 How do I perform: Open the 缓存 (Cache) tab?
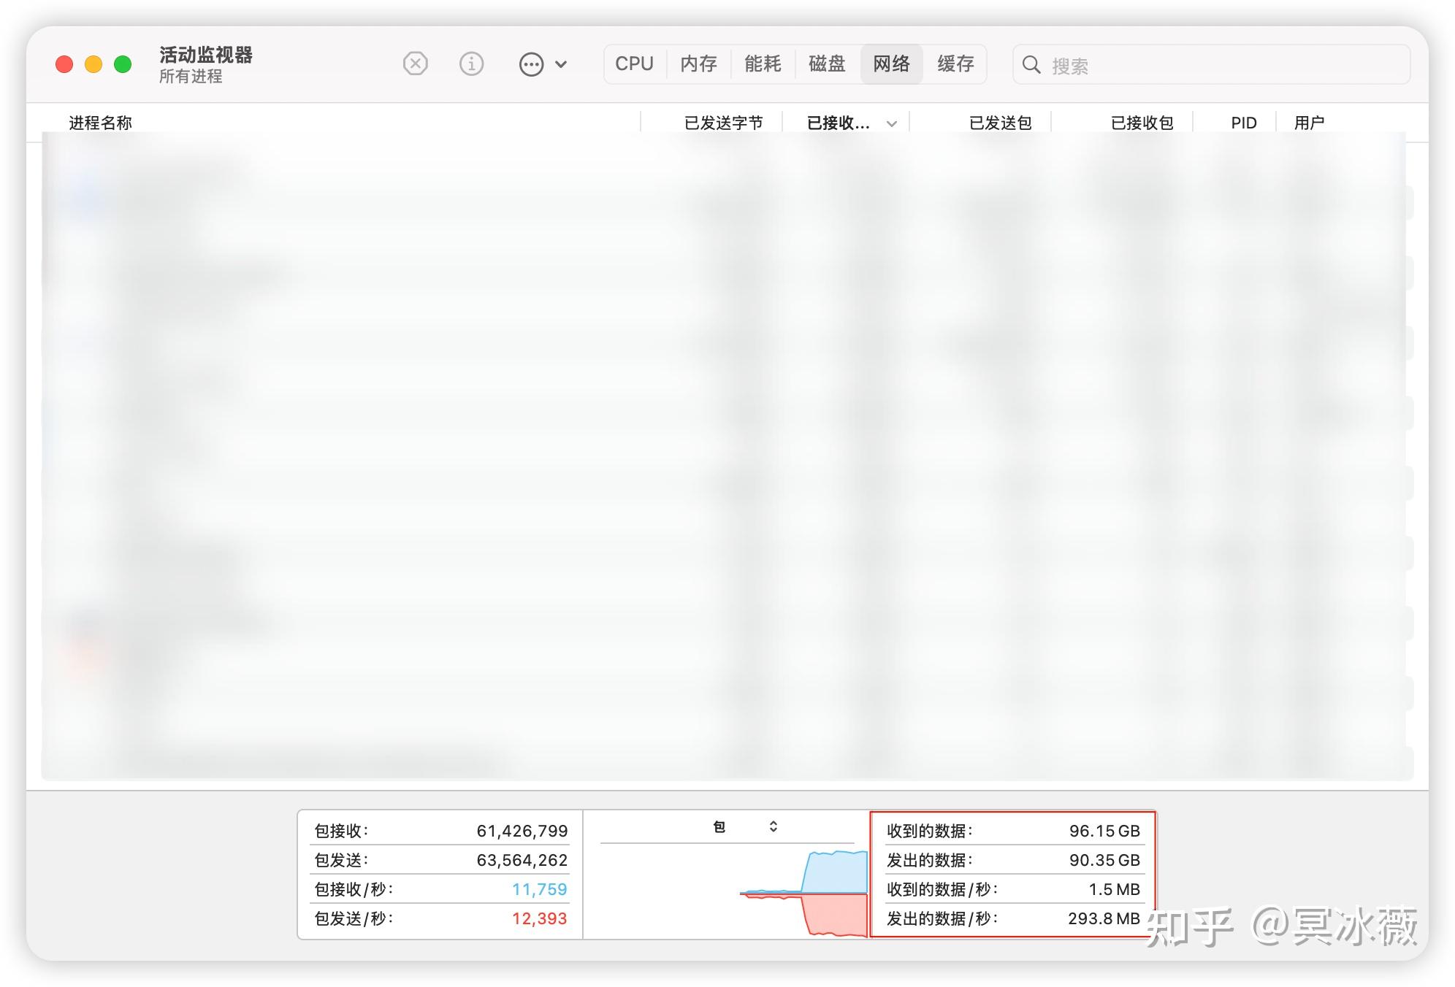tap(955, 64)
